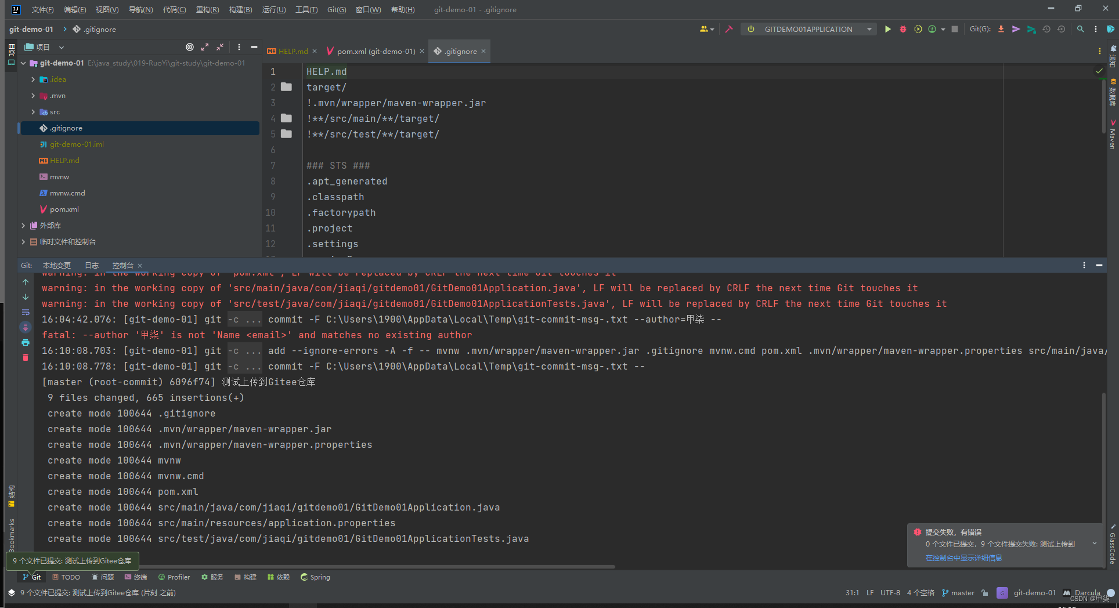This screenshot has width=1119, height=608.
Task: Expand the .idea folder
Action: click(33, 79)
